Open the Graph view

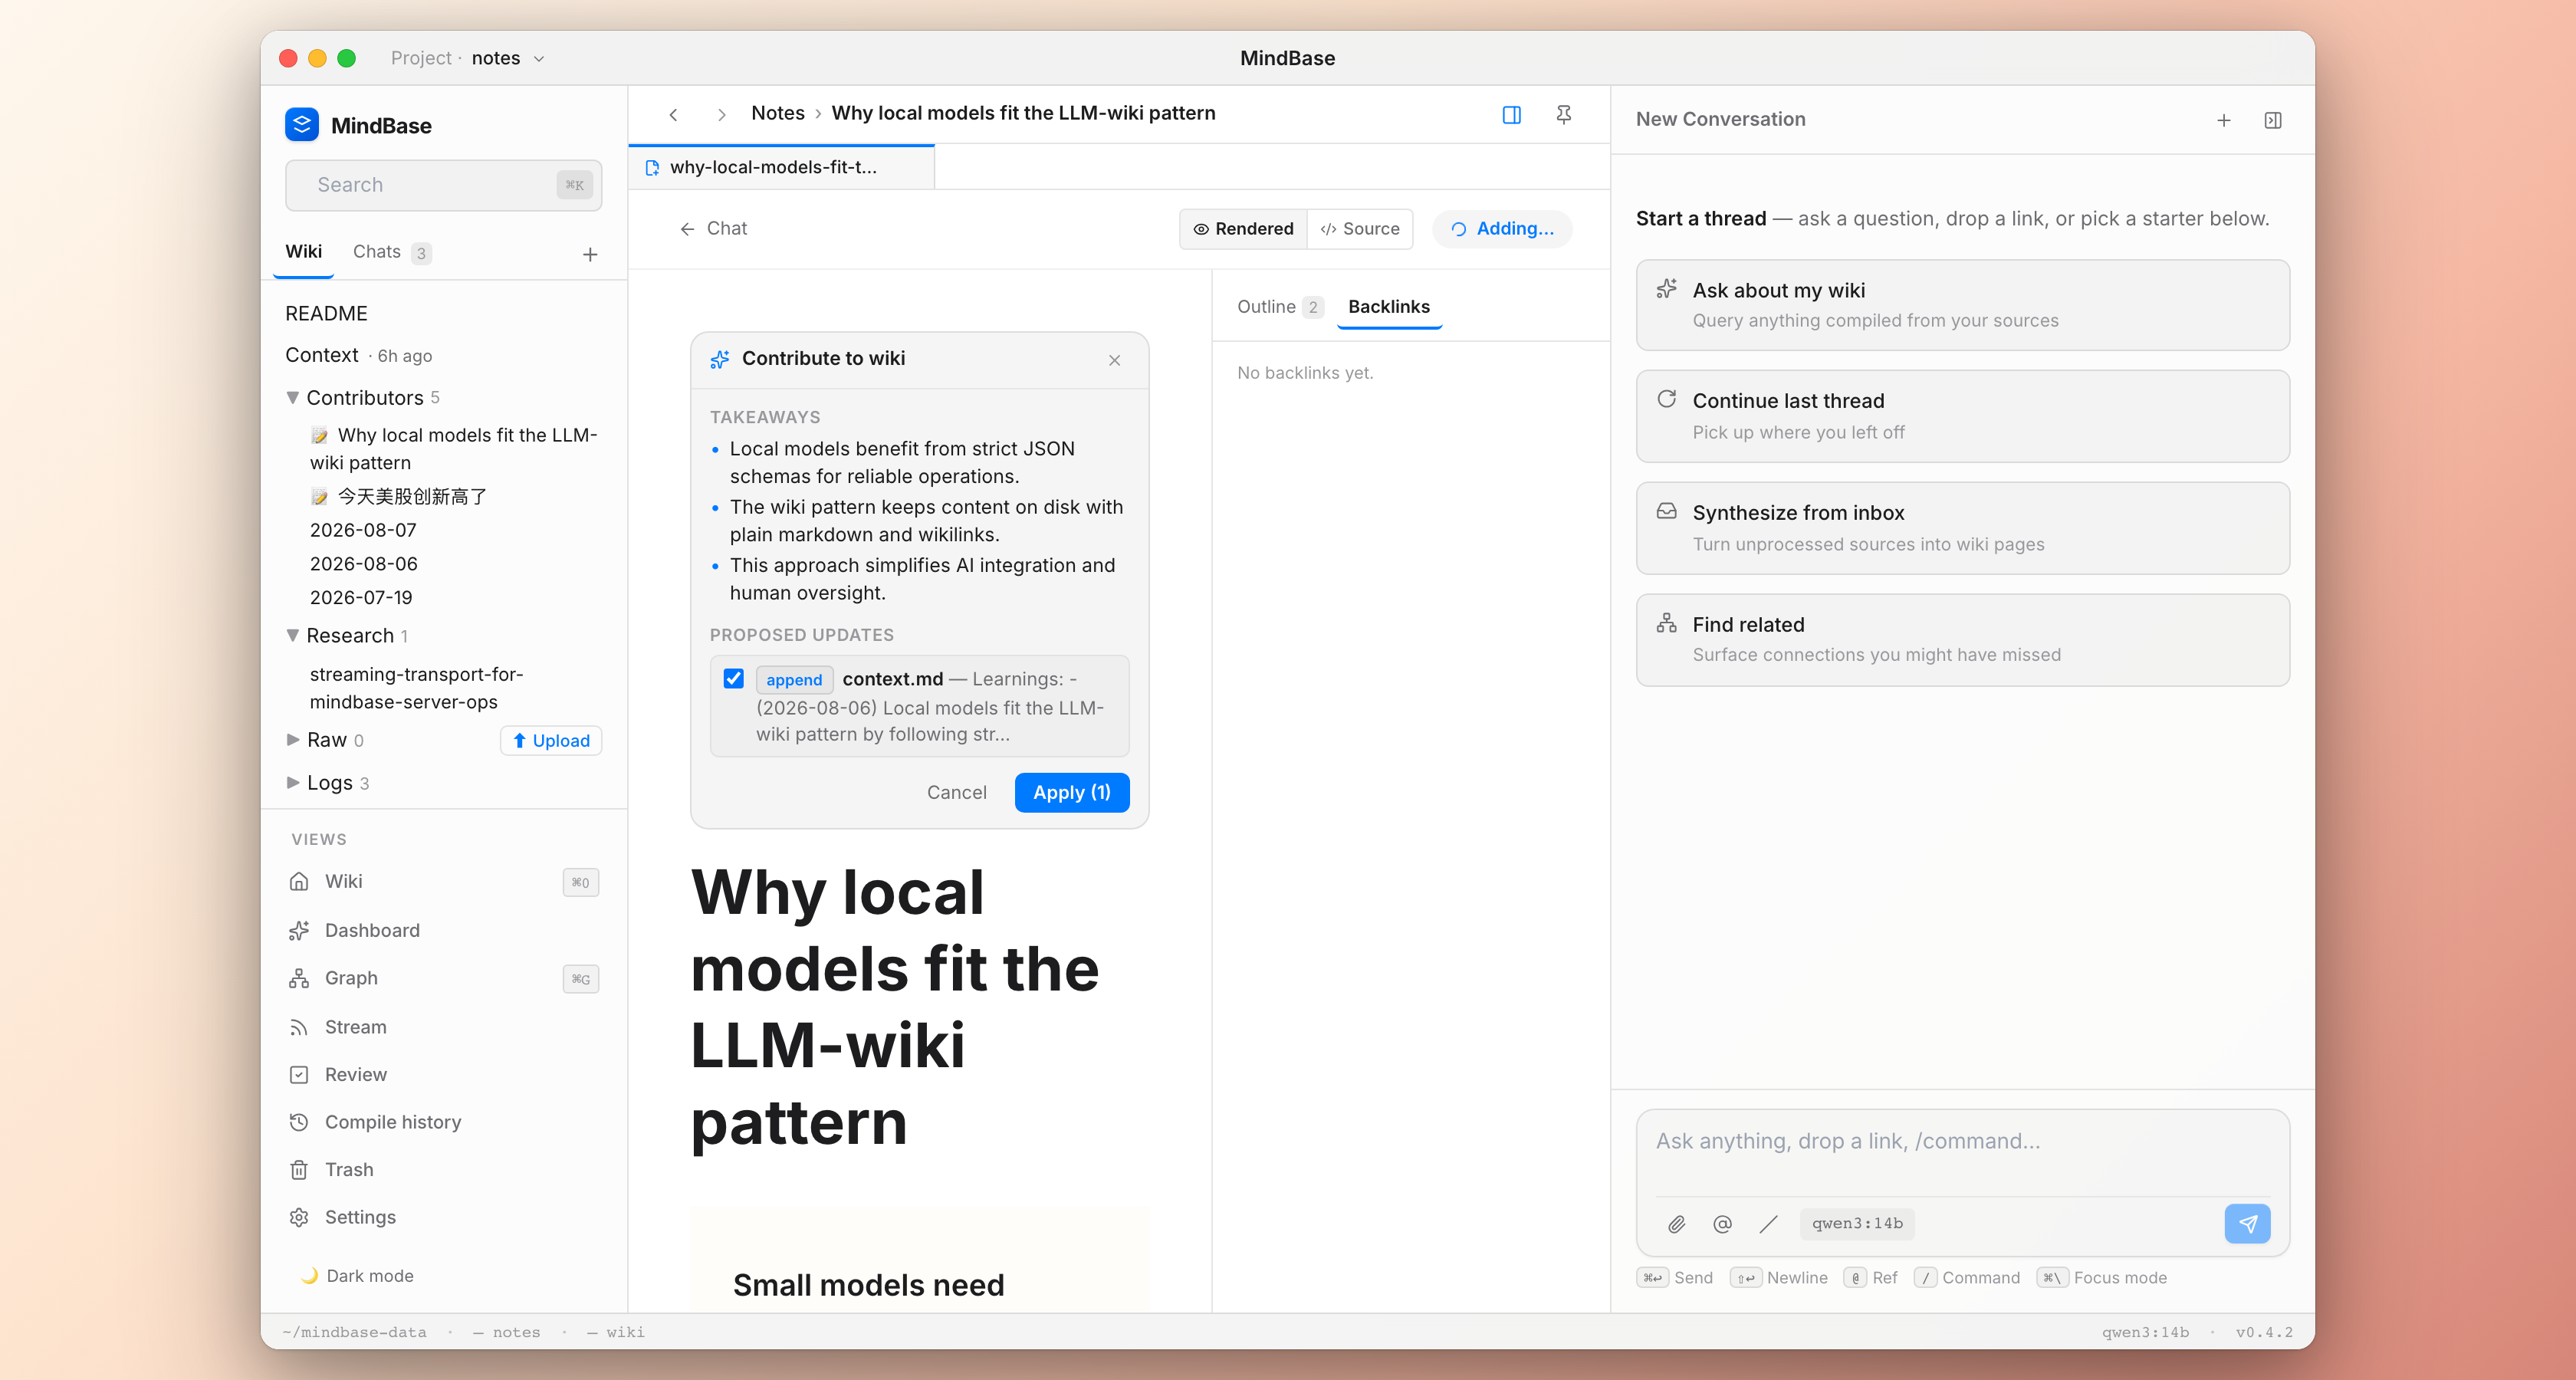pos(445,979)
